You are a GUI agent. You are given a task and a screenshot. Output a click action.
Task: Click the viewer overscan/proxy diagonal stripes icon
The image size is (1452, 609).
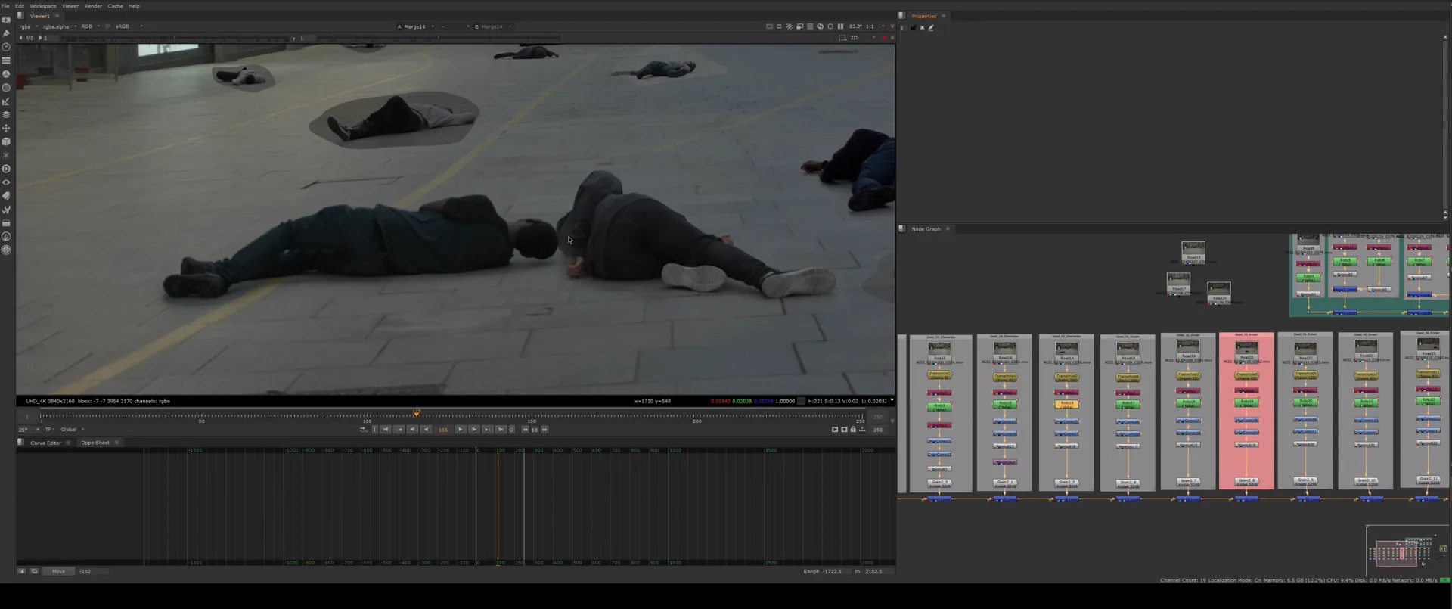coord(790,26)
